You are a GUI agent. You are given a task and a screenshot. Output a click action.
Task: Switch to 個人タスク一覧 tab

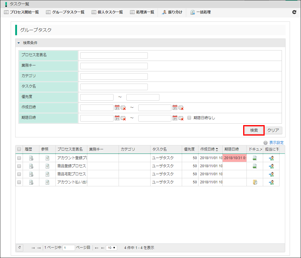(107, 12)
